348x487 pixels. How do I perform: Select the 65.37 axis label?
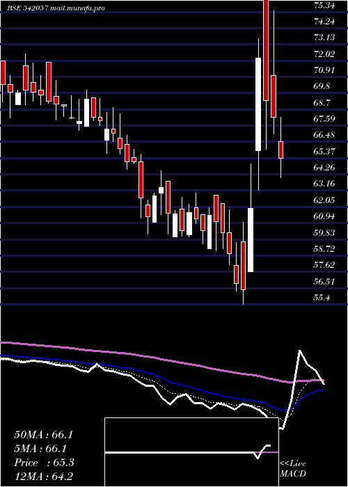(324, 151)
